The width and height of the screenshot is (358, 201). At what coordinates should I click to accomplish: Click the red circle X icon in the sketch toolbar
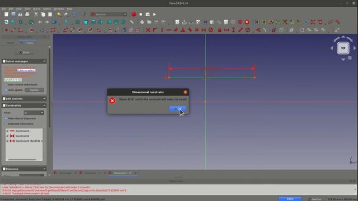coord(247,22)
